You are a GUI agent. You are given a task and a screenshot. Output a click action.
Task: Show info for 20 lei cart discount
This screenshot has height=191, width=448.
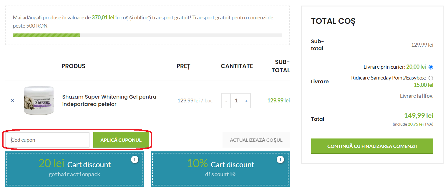135,160
